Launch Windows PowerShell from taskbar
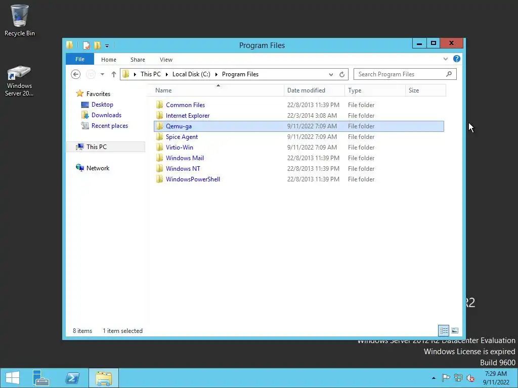The height and width of the screenshot is (388, 518). 73,378
